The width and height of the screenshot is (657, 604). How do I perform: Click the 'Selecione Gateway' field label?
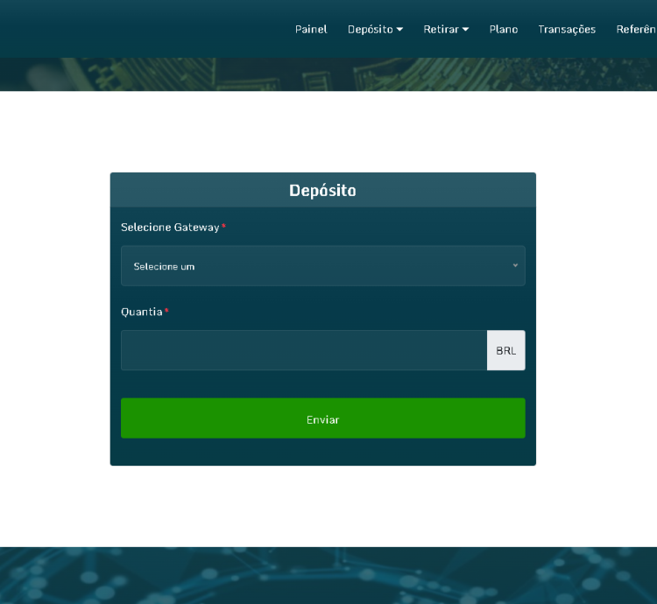[x=170, y=228]
